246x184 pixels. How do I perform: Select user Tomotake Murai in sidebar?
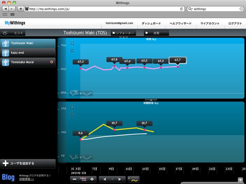pos(28,62)
